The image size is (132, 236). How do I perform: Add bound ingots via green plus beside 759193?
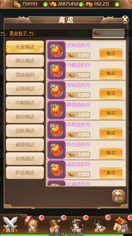[x=45, y=4]
